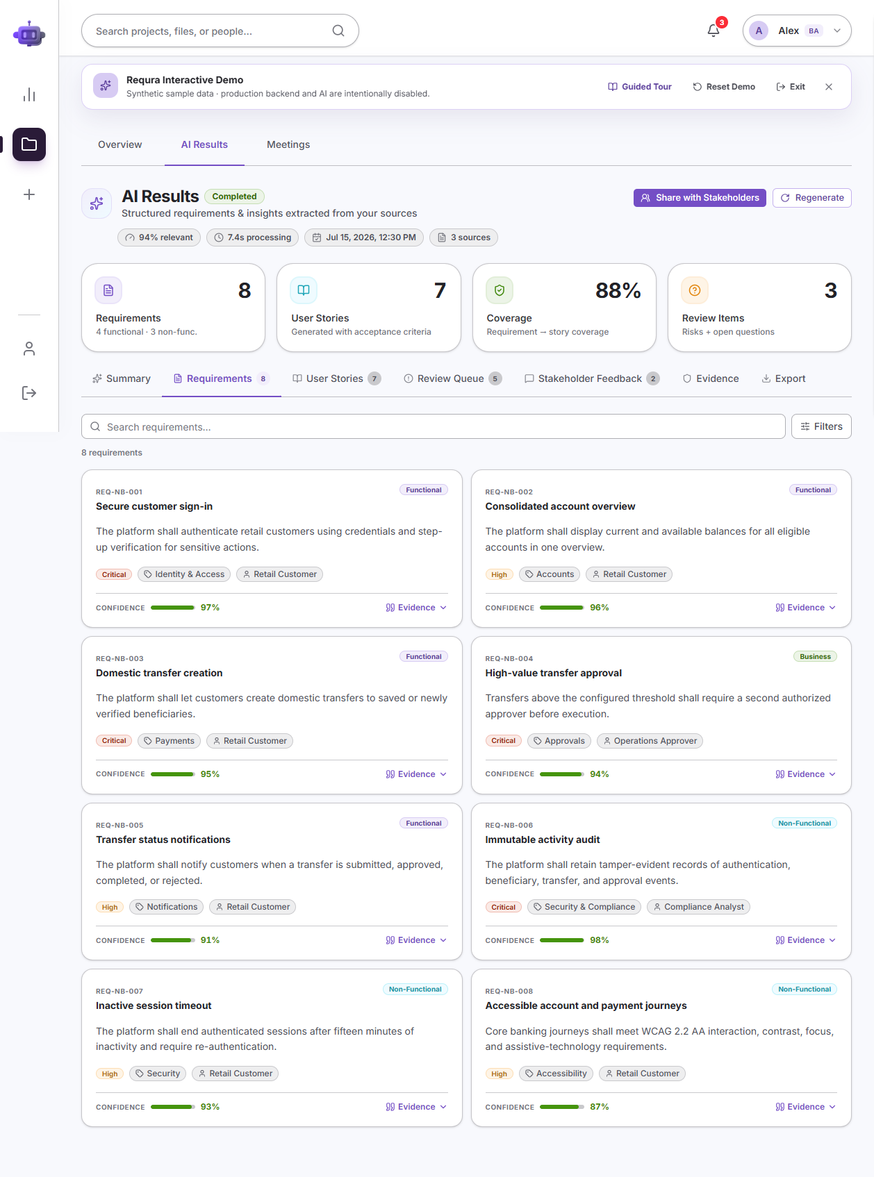This screenshot has width=874, height=1177.
Task: Click the plus icon in the sidebar
Action: click(x=29, y=194)
